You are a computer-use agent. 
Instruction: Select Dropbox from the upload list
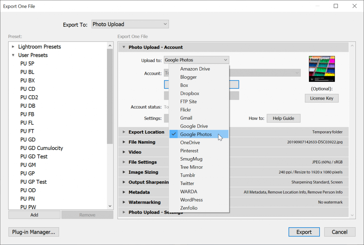pyautogui.click(x=189, y=93)
